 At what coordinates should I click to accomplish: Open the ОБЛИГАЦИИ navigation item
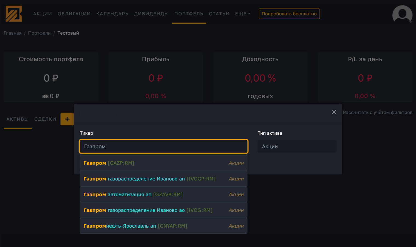74,14
